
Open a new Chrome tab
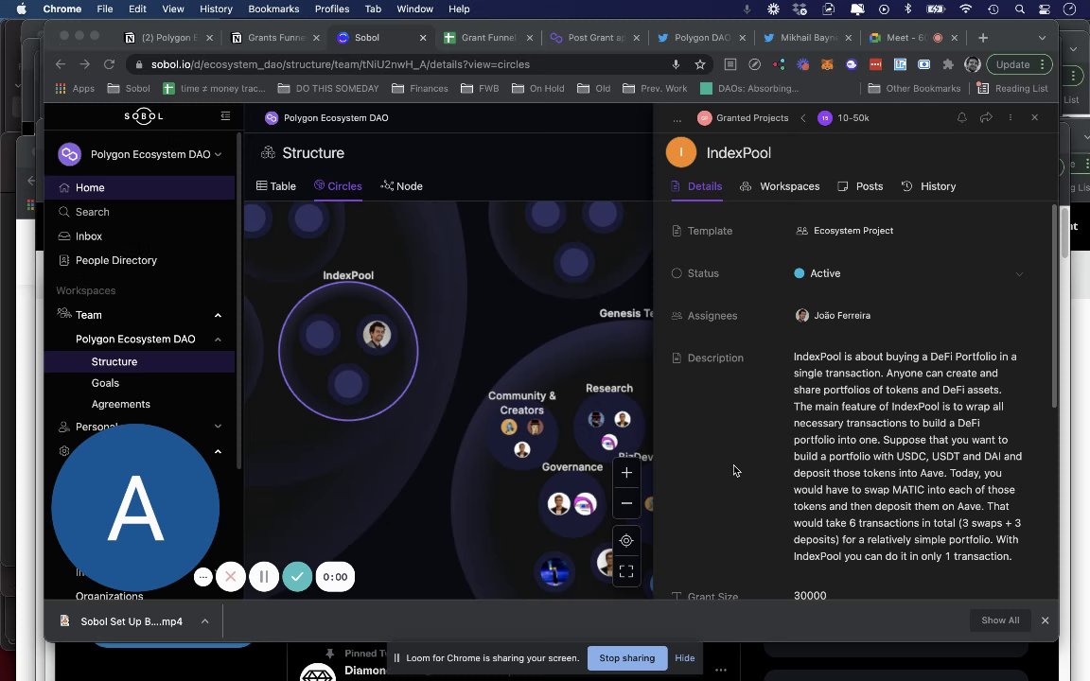pos(983,38)
